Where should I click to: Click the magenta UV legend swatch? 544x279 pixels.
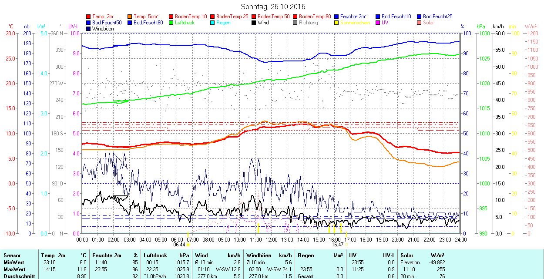378,22
